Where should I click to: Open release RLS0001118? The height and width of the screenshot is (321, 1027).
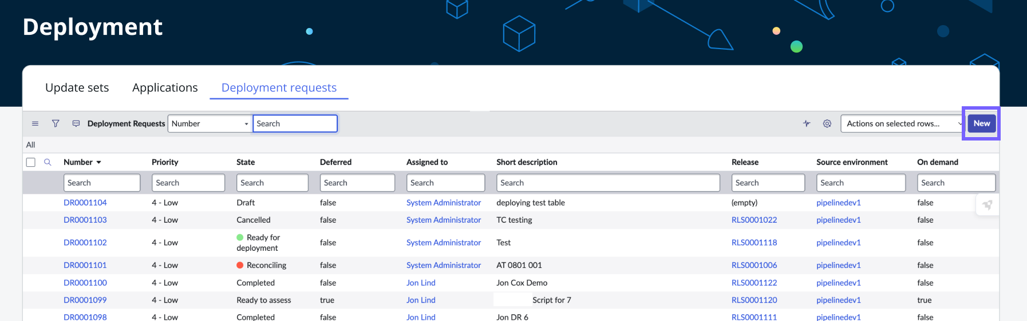coord(754,243)
